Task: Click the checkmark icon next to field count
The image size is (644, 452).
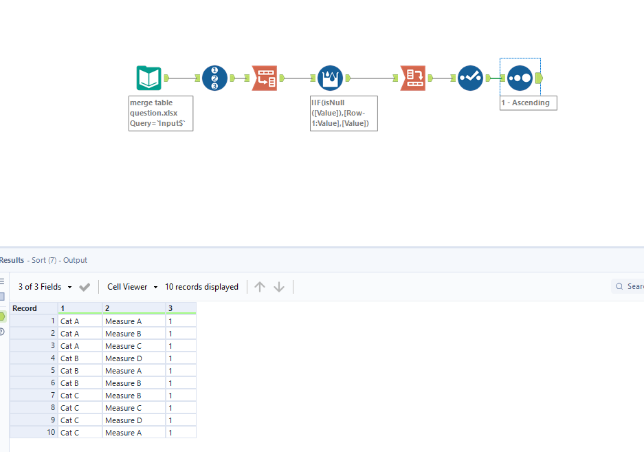Action: tap(84, 287)
